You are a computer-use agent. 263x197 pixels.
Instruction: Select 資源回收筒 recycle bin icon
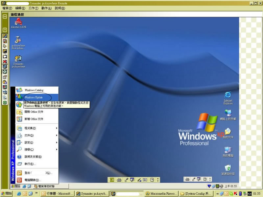pyautogui.click(x=228, y=170)
